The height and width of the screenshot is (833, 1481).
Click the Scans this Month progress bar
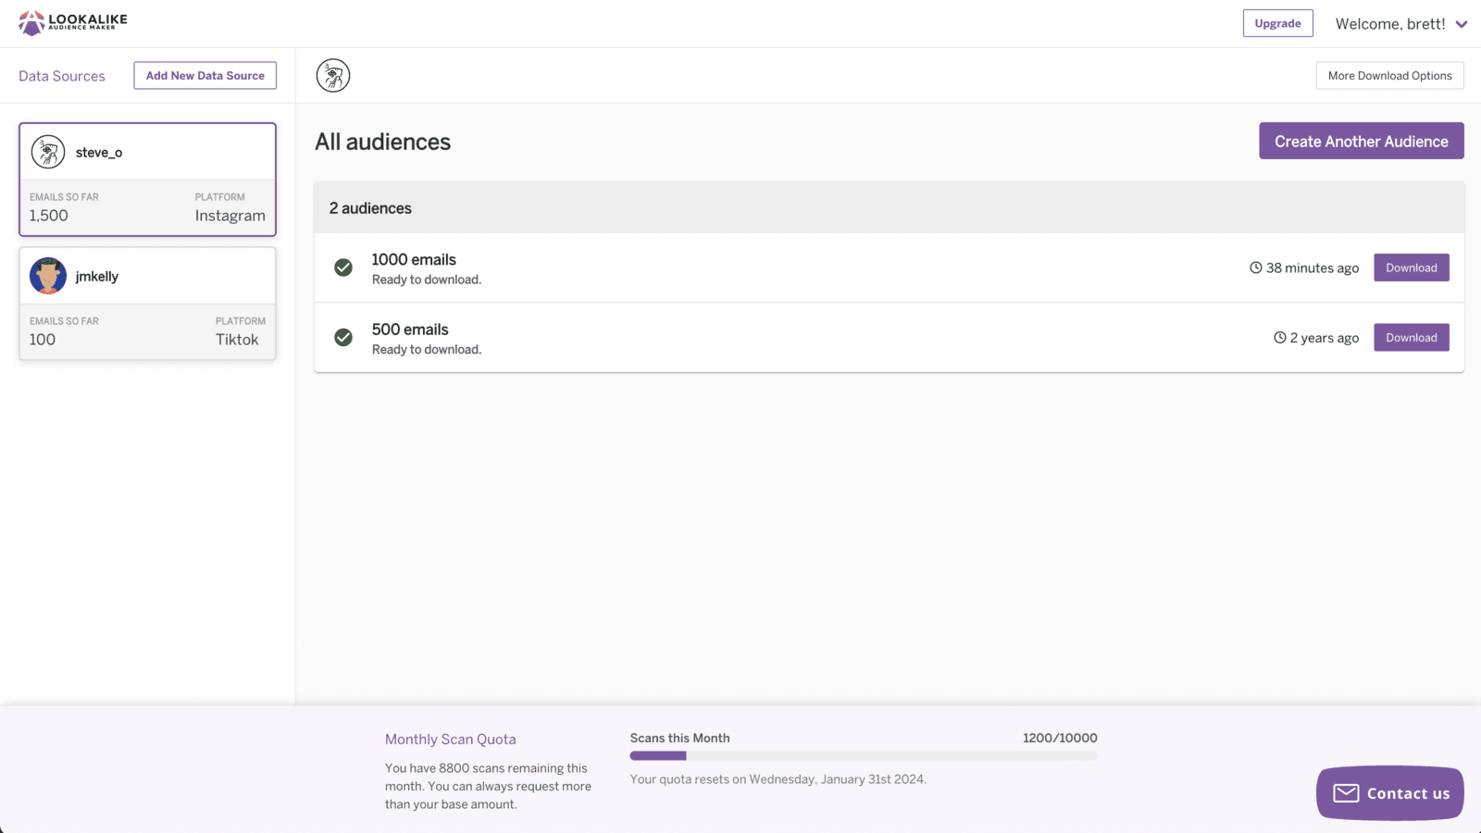pyautogui.click(x=863, y=755)
